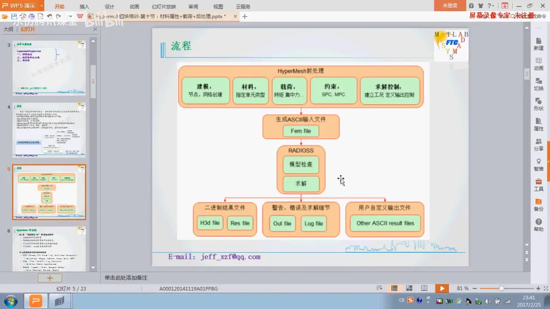Close the pptx document tab
Image resolution: width=550 pixels, height=309 pixels.
click(x=235, y=17)
